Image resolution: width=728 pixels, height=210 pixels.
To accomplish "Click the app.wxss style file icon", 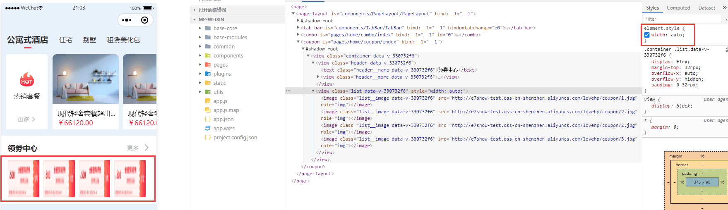I will point(208,128).
